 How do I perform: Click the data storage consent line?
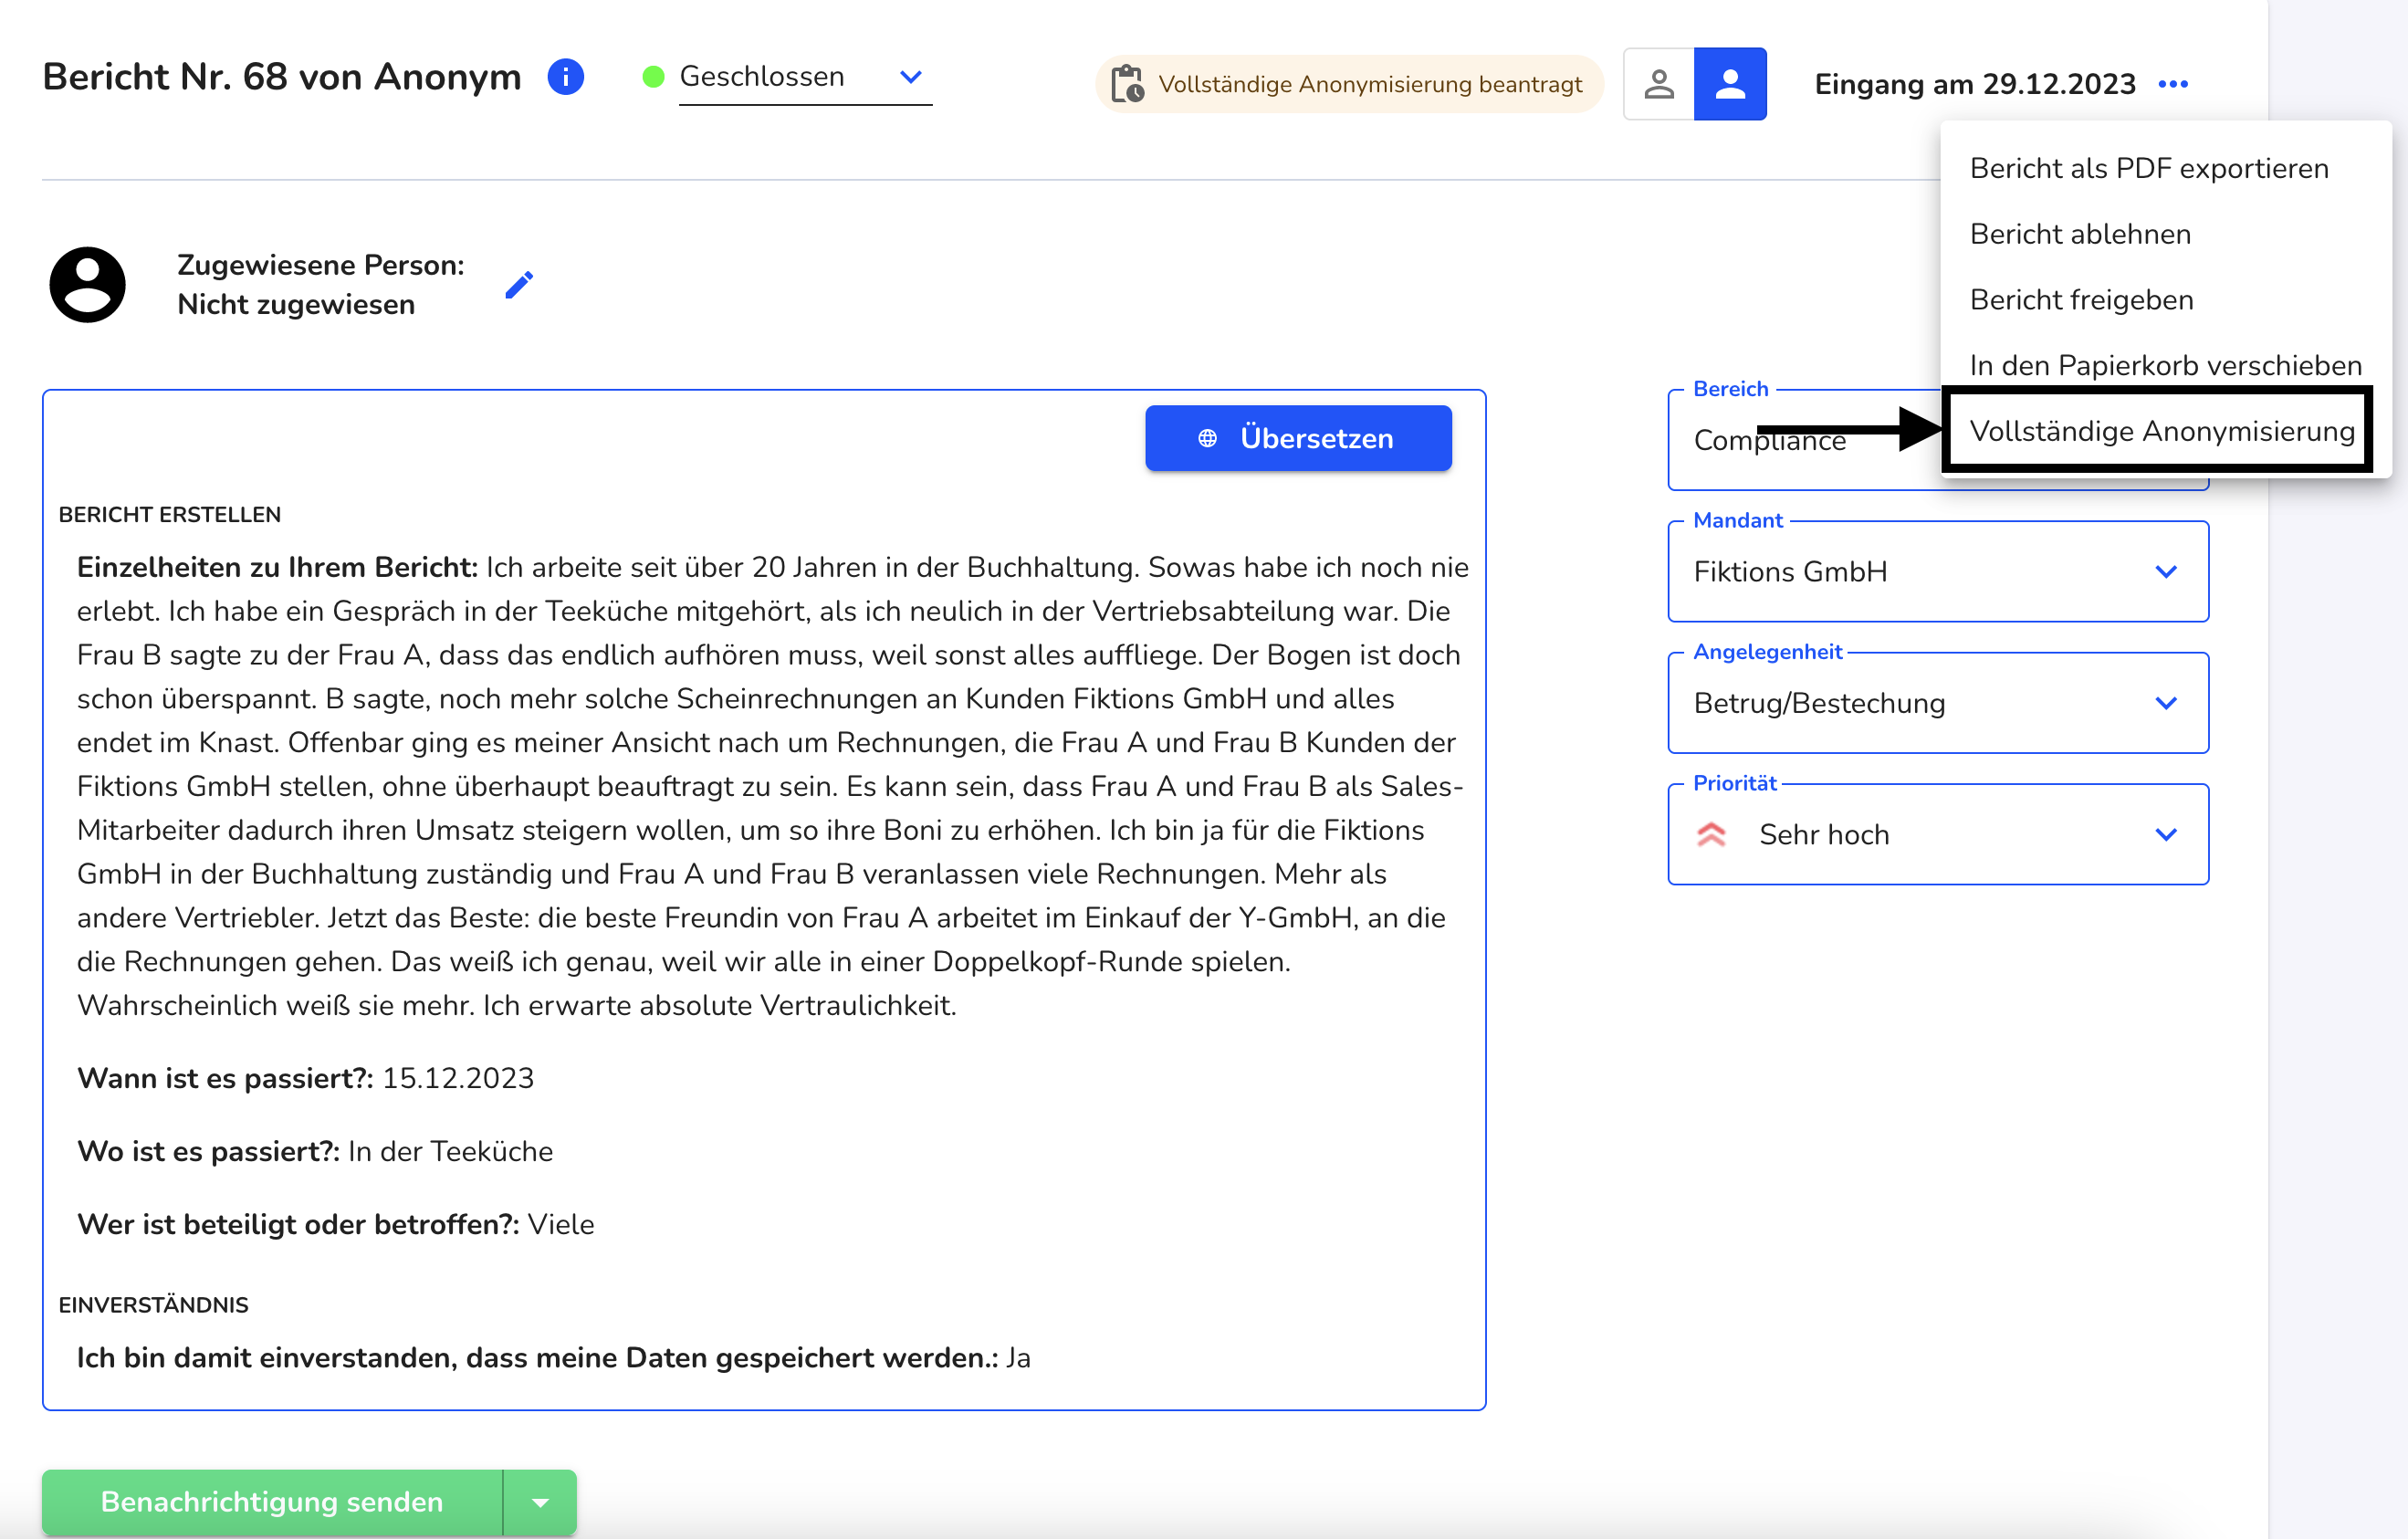(x=554, y=1358)
